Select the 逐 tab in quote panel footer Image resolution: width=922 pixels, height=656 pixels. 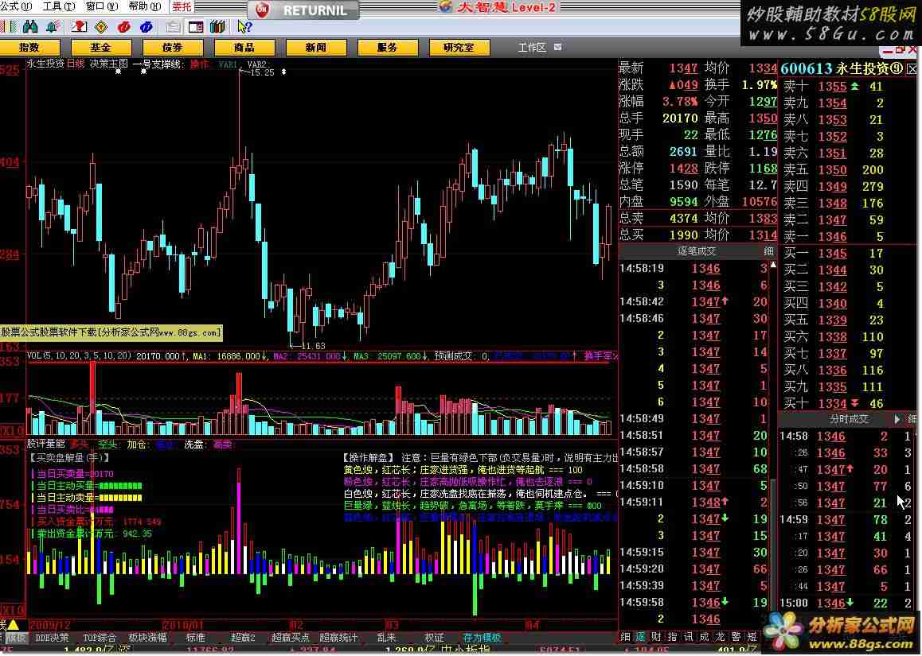[x=641, y=637]
